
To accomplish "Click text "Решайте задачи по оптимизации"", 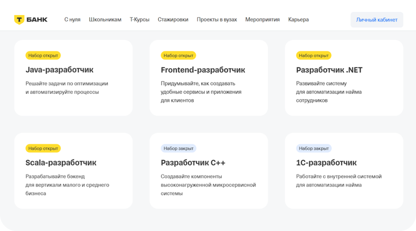I will 67,84.
